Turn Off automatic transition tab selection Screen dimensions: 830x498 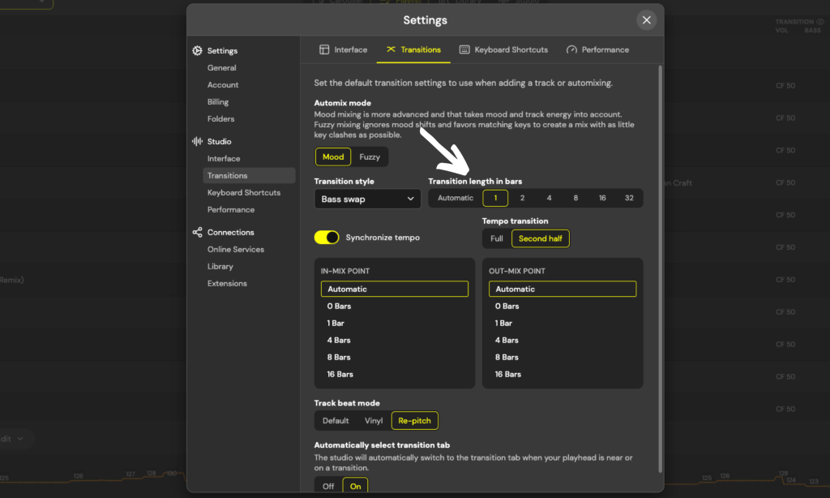(x=327, y=486)
